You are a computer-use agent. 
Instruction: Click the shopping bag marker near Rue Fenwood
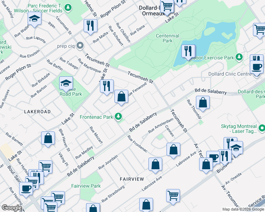tap(121, 98)
